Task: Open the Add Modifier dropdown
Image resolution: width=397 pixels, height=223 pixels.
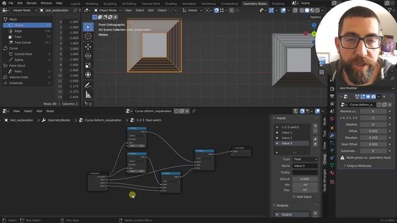Action: tap(367, 88)
